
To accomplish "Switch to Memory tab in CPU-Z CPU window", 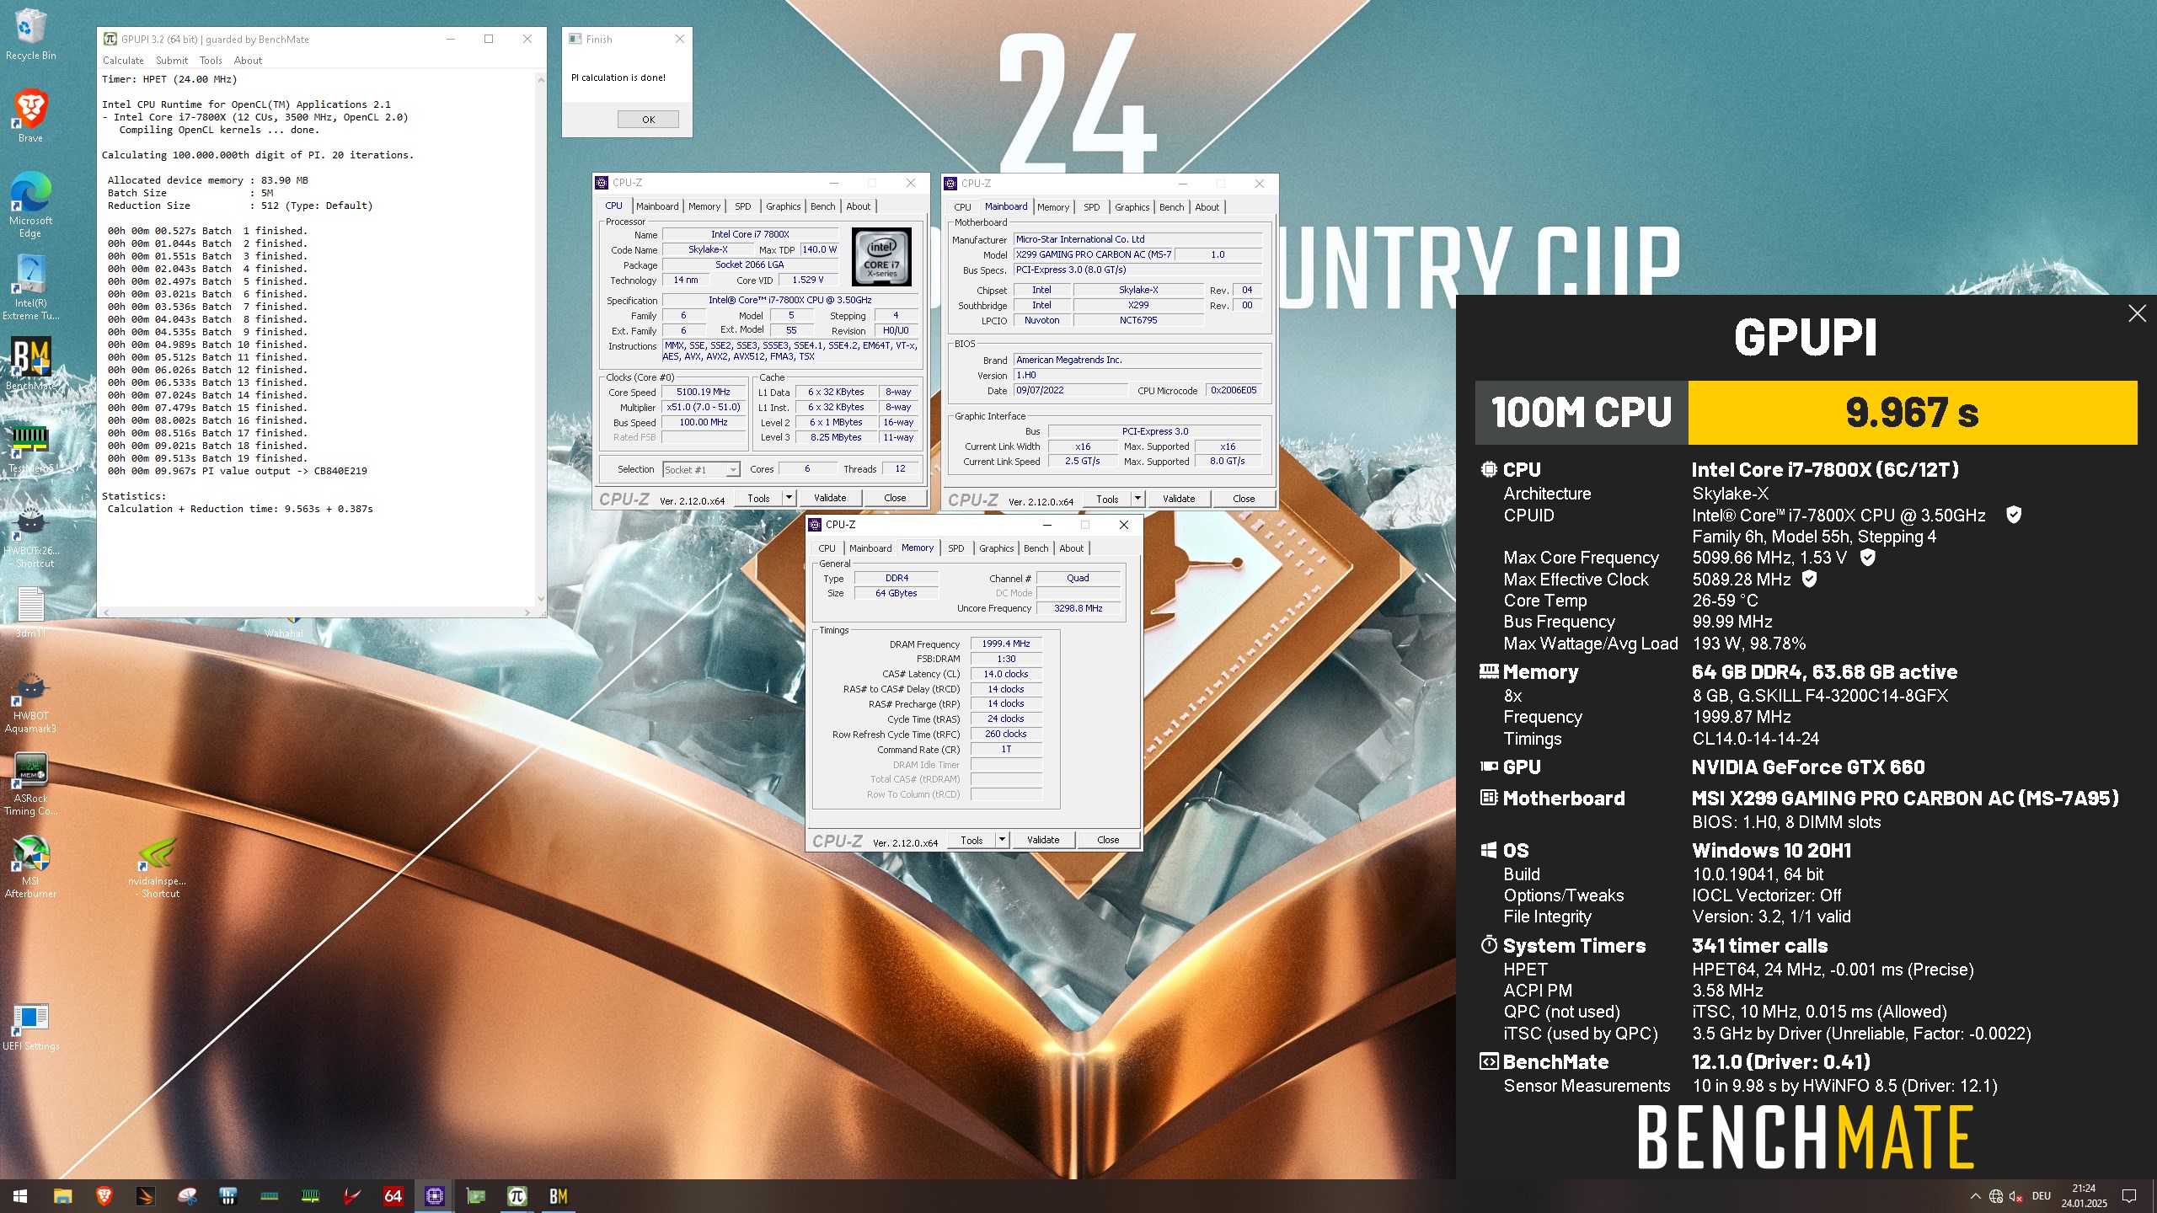I will click(704, 206).
